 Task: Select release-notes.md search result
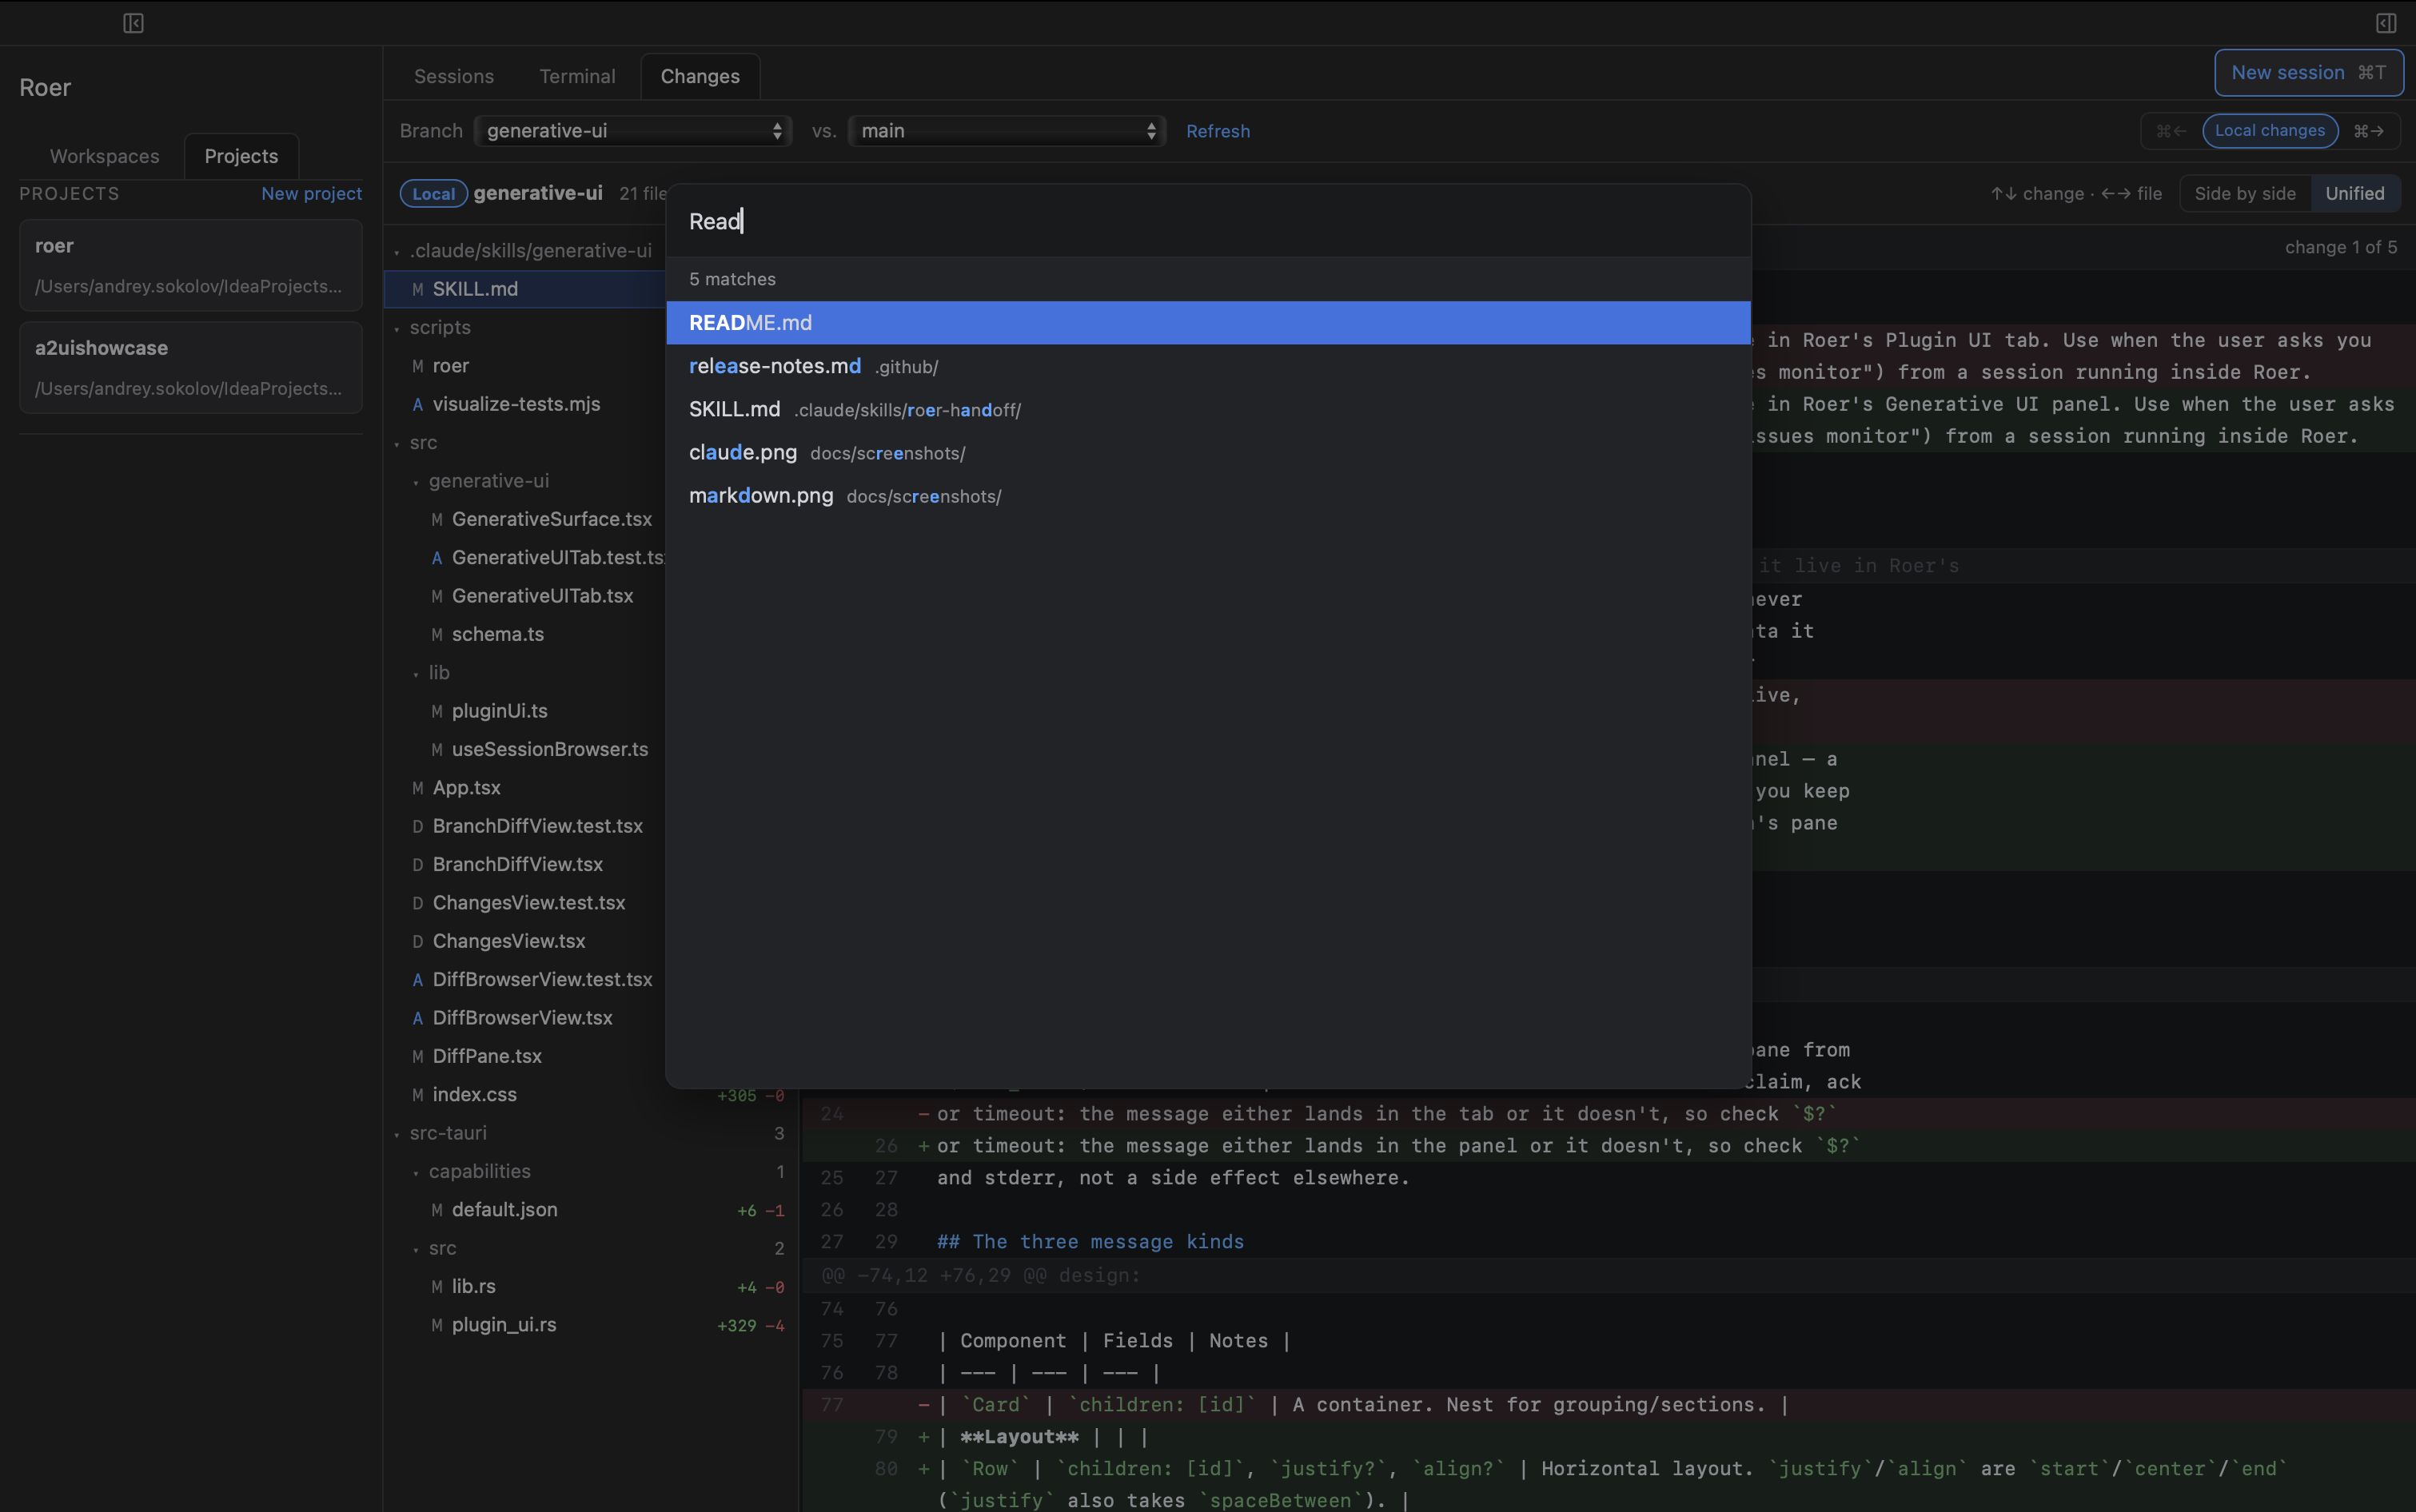[1209, 366]
